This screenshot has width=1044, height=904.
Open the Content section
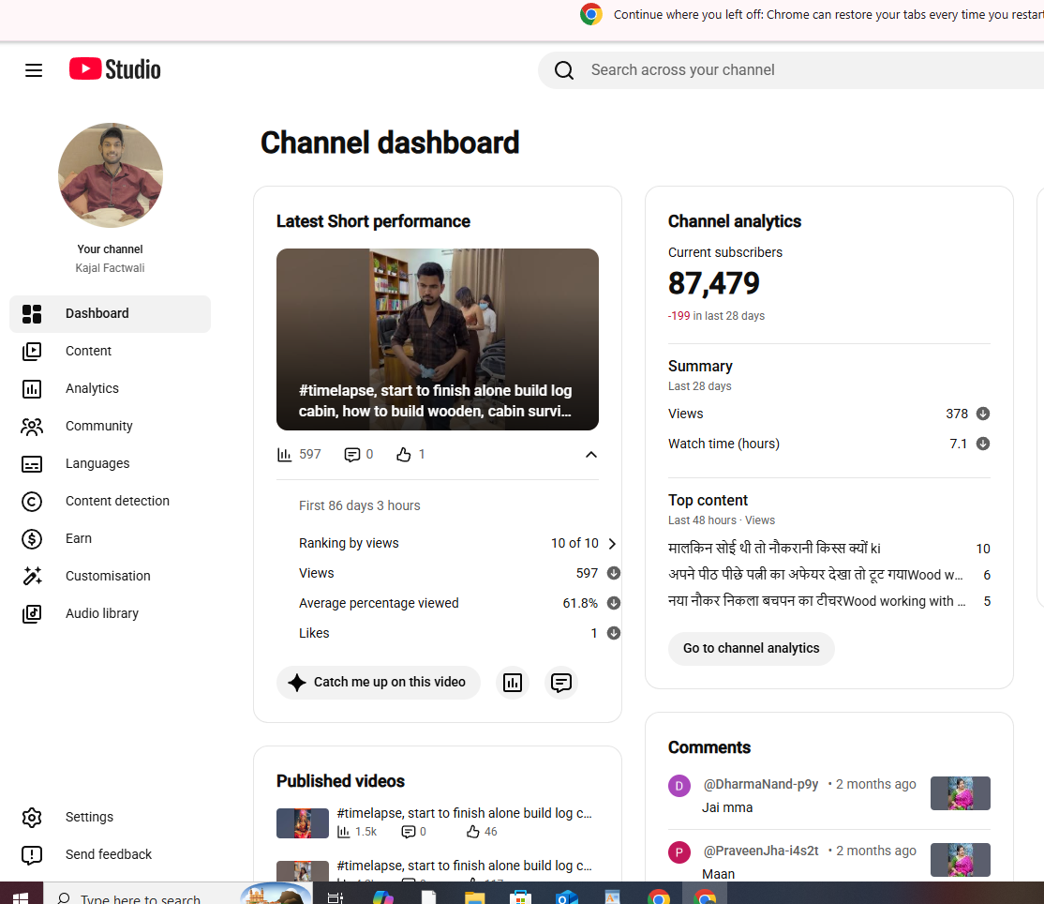coord(110,351)
